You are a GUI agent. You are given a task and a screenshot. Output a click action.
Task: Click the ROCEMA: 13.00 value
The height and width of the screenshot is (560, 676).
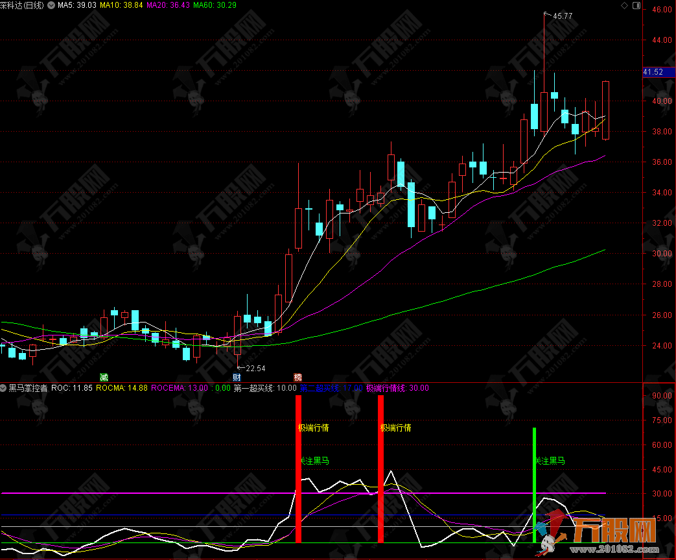coord(180,388)
